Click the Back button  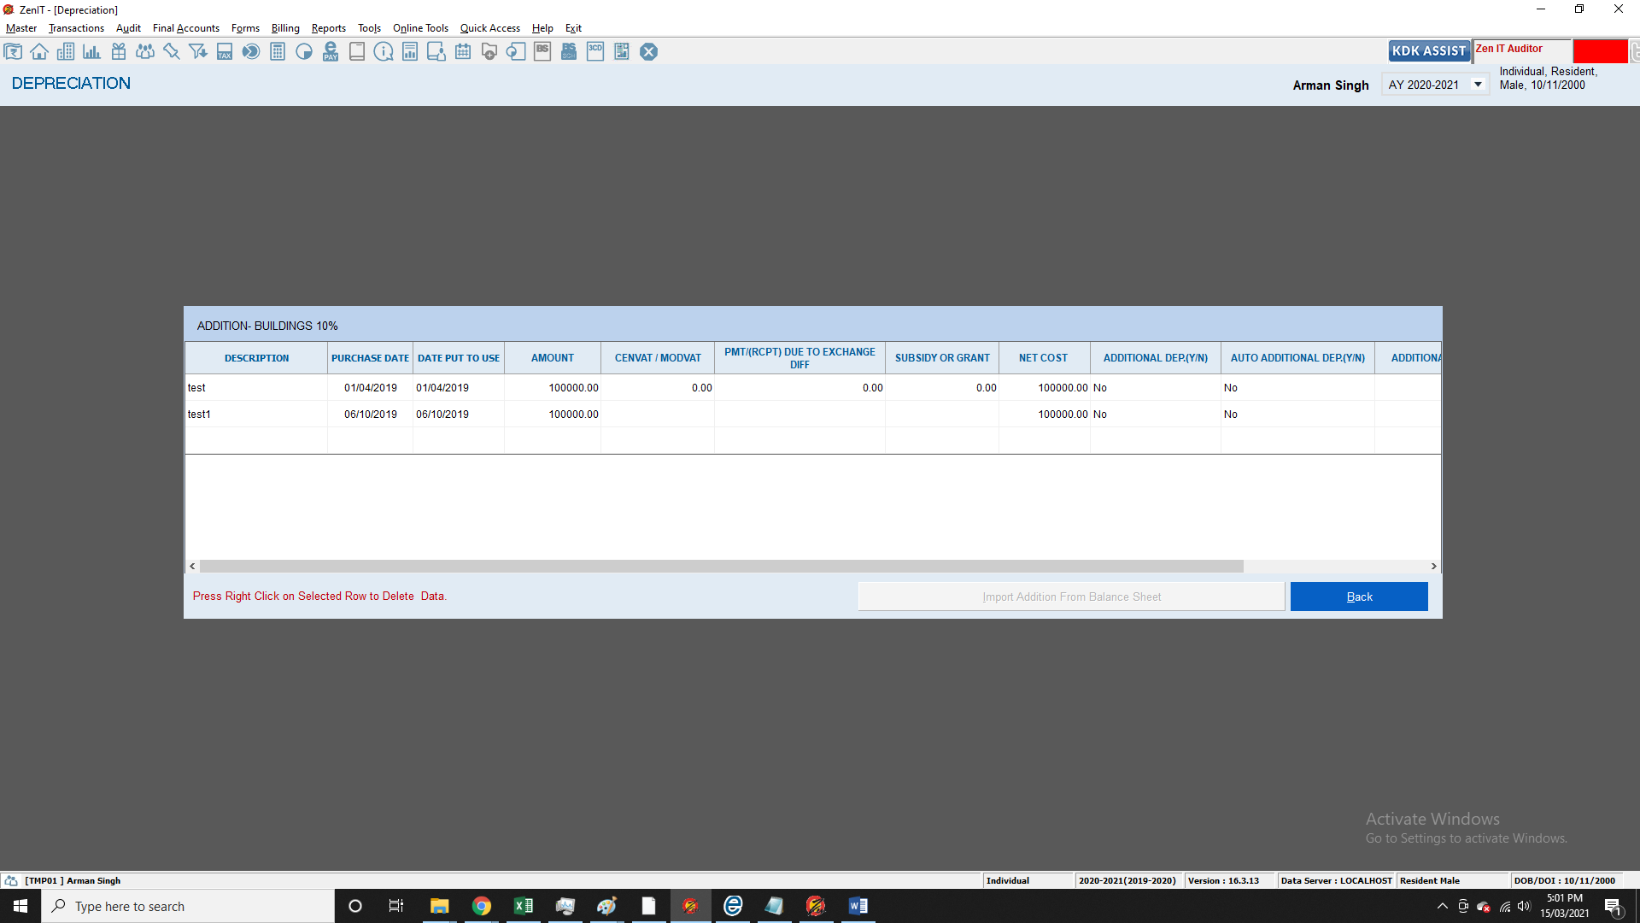tap(1358, 597)
